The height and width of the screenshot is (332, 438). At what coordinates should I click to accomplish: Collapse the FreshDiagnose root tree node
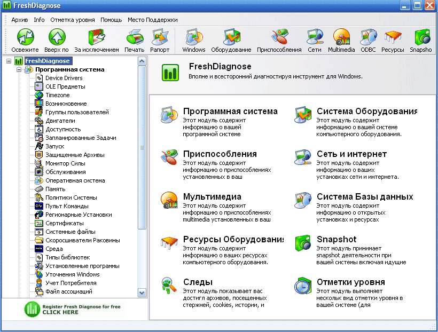[9, 61]
